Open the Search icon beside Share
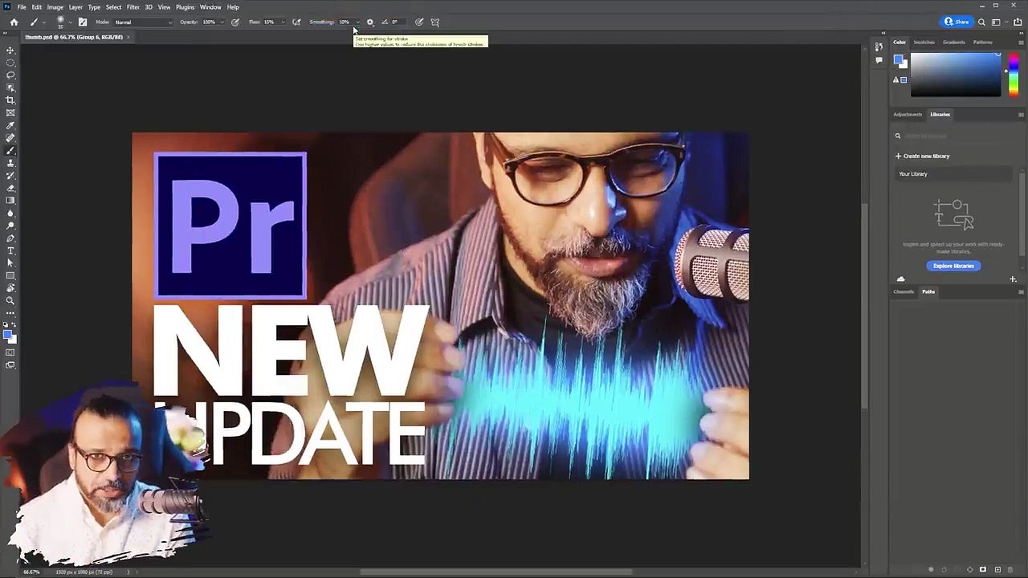 pyautogui.click(x=981, y=22)
